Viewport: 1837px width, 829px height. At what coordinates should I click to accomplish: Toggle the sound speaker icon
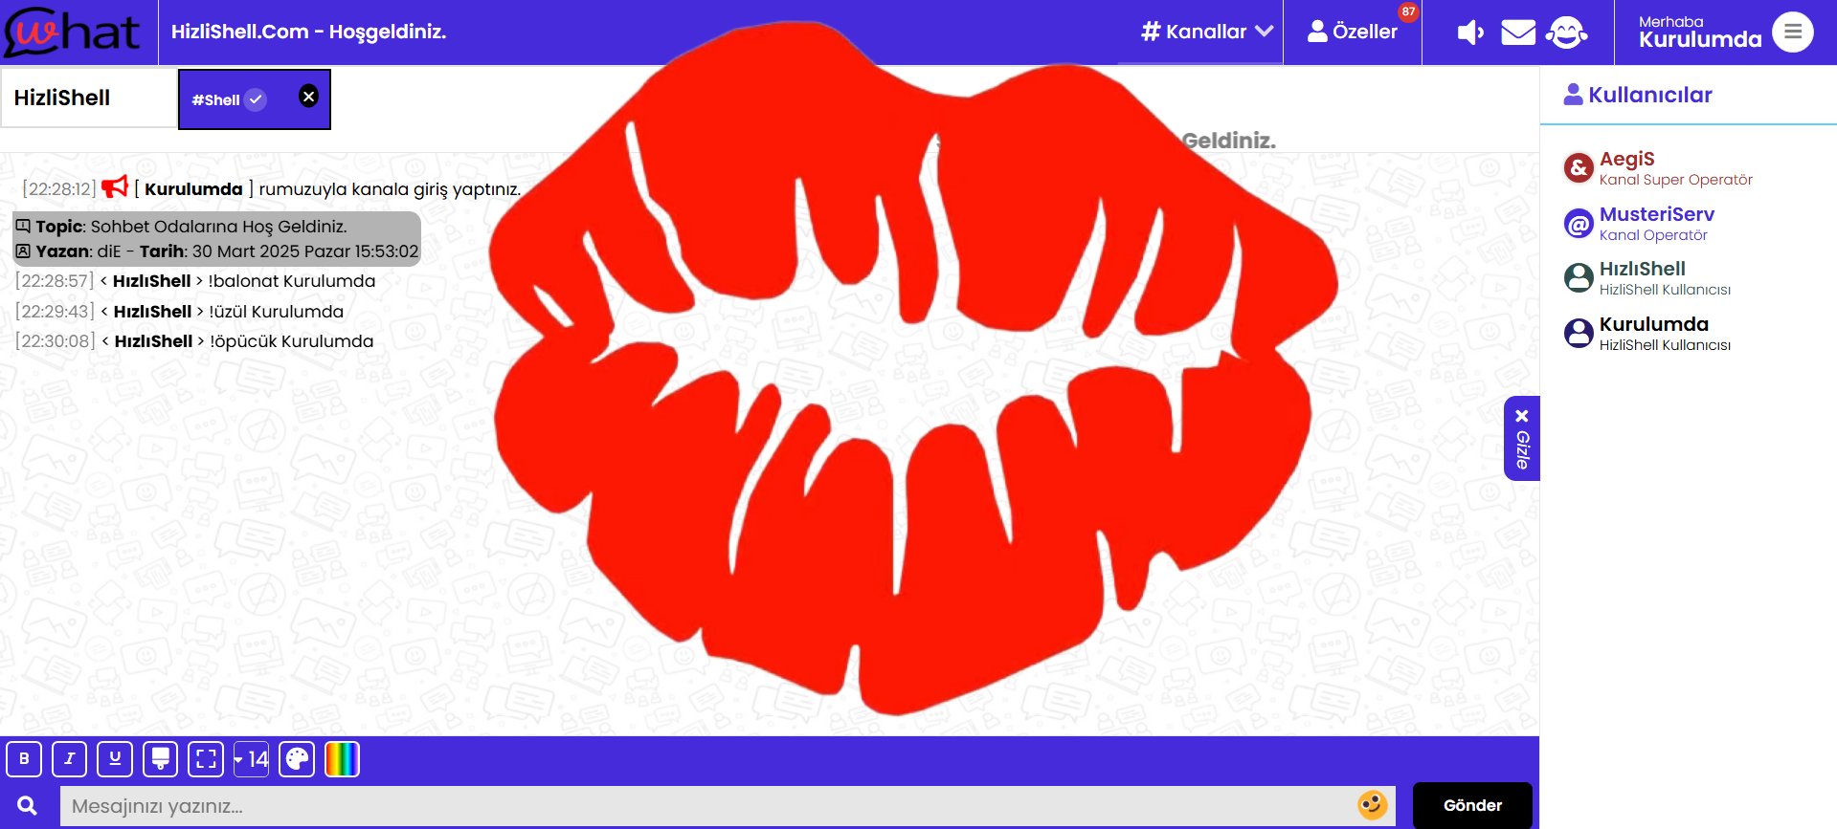pyautogui.click(x=1470, y=33)
